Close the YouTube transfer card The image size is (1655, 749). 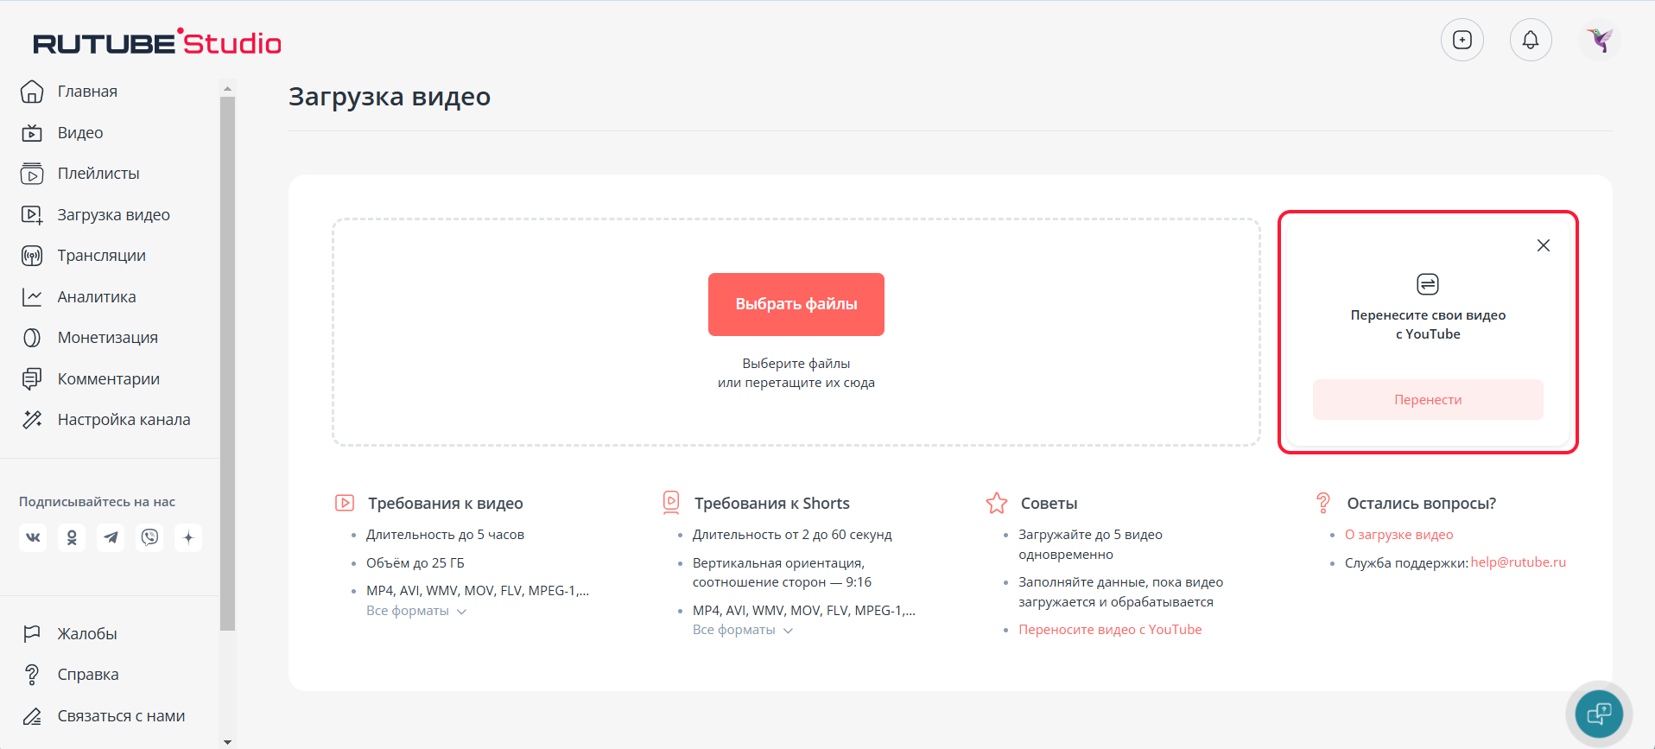click(x=1544, y=245)
